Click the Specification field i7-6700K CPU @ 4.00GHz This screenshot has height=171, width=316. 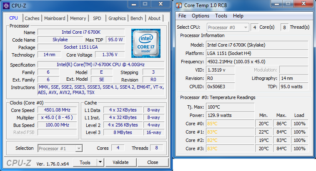pos(101,64)
